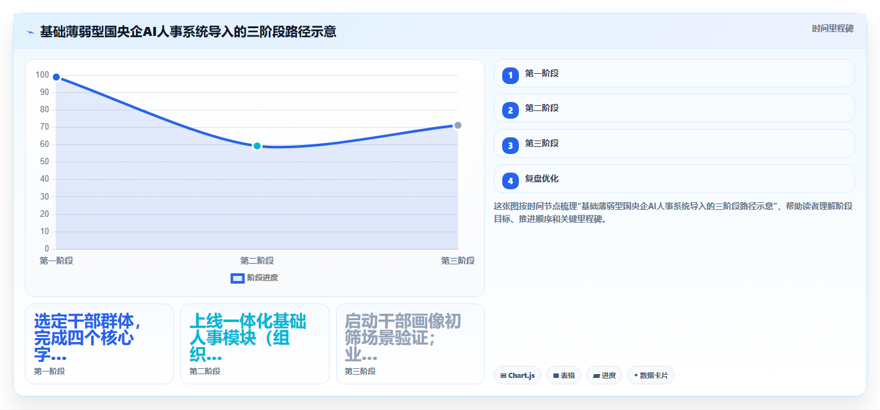
Task: Click the y-axis value 100
Action: pos(42,75)
